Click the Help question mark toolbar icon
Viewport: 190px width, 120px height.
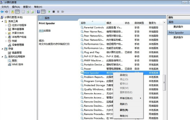[38, 12]
